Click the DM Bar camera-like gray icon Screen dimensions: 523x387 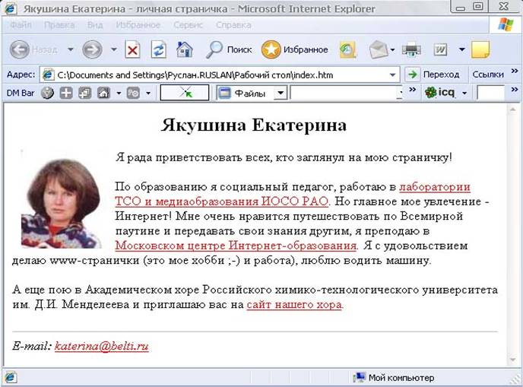coord(133,93)
